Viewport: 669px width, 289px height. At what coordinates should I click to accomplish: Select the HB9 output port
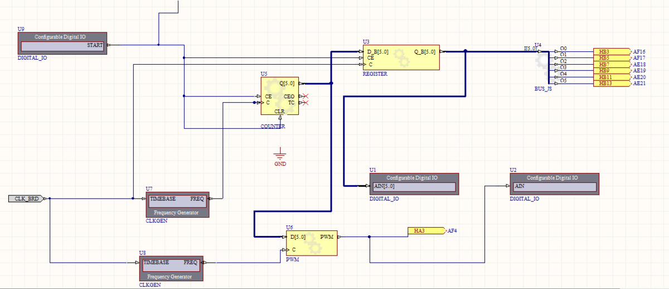(x=611, y=71)
